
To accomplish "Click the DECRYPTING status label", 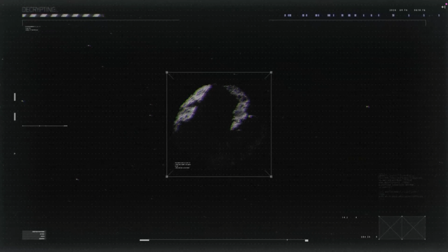I will click(x=39, y=9).
